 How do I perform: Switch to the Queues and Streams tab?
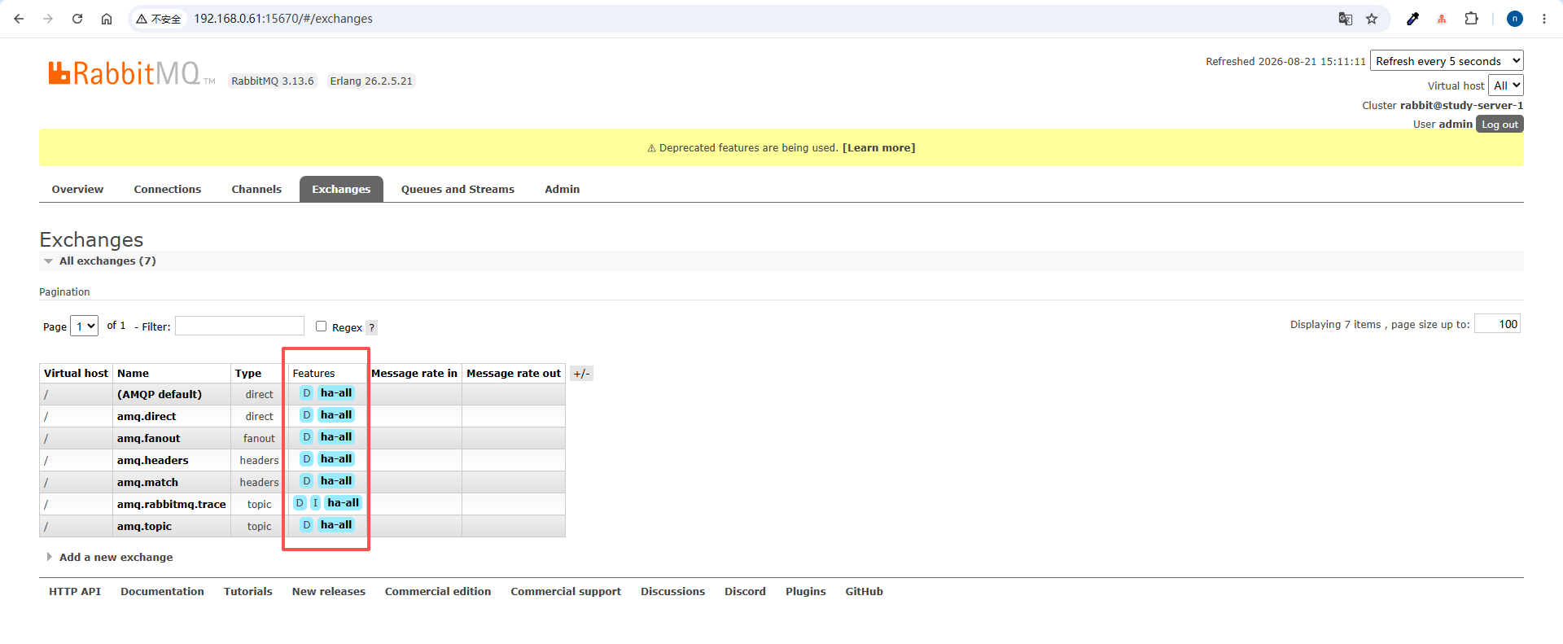[x=458, y=190]
